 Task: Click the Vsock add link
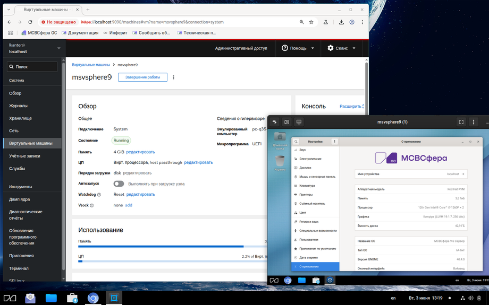129,205
